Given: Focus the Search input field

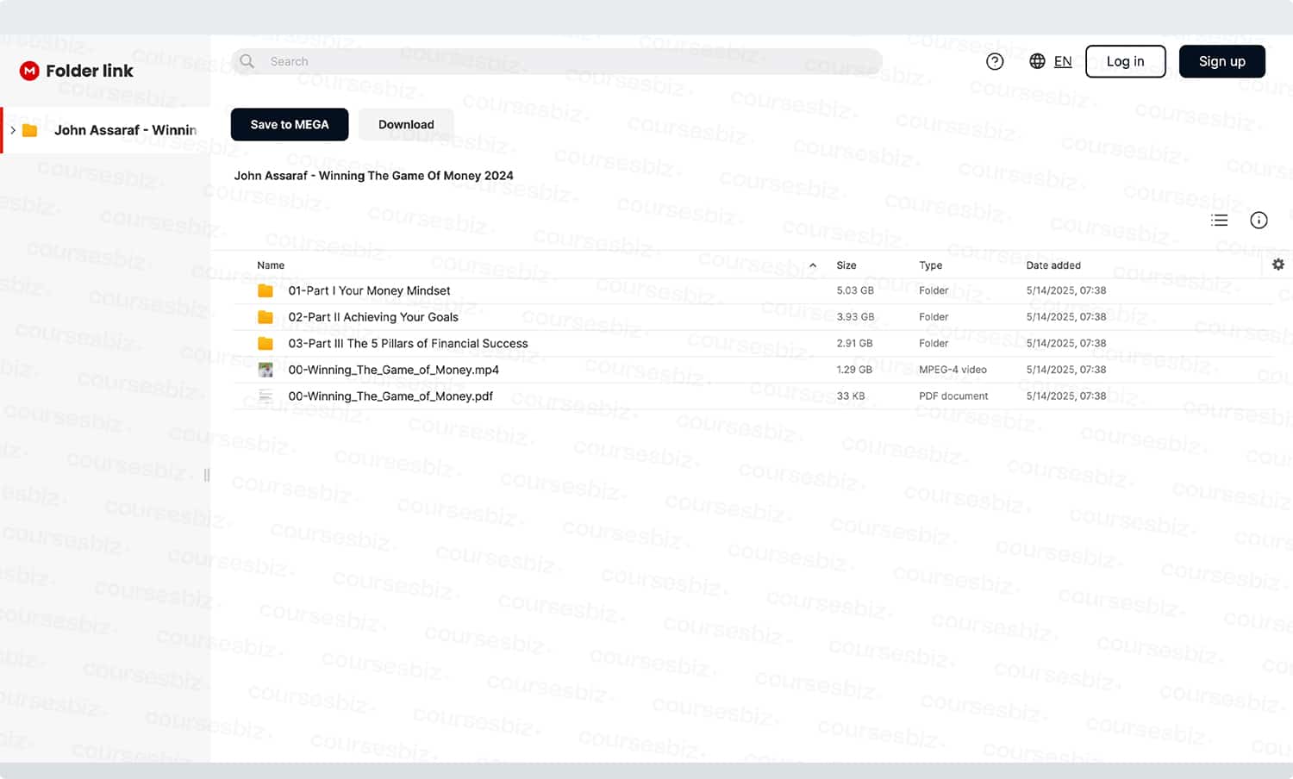Looking at the screenshot, I should point(557,61).
